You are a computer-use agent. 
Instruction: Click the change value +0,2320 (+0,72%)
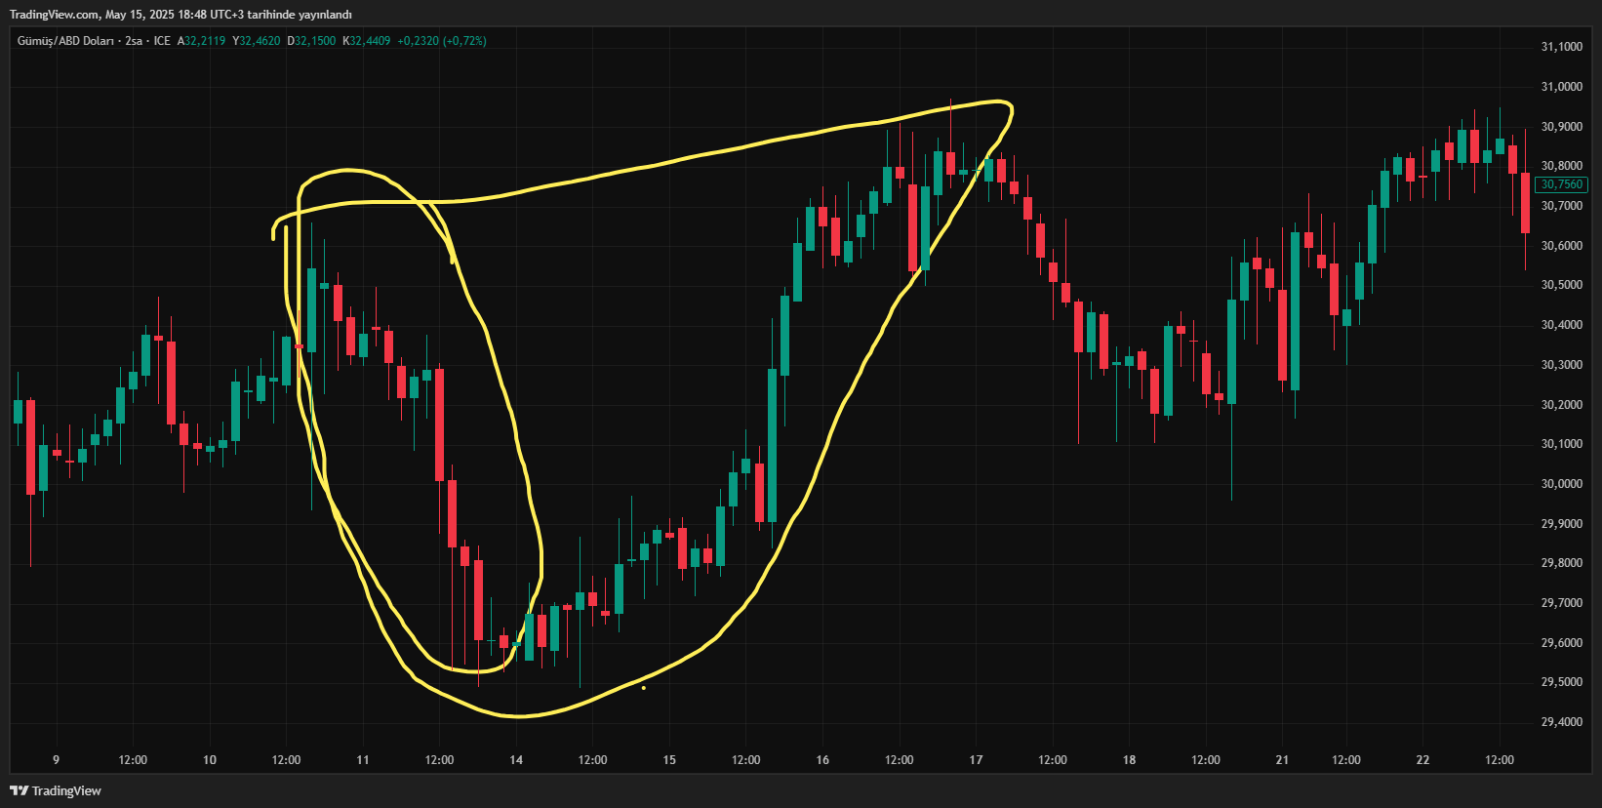click(441, 41)
